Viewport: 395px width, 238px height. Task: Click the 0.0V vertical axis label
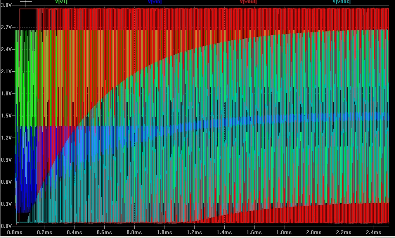tap(6, 226)
